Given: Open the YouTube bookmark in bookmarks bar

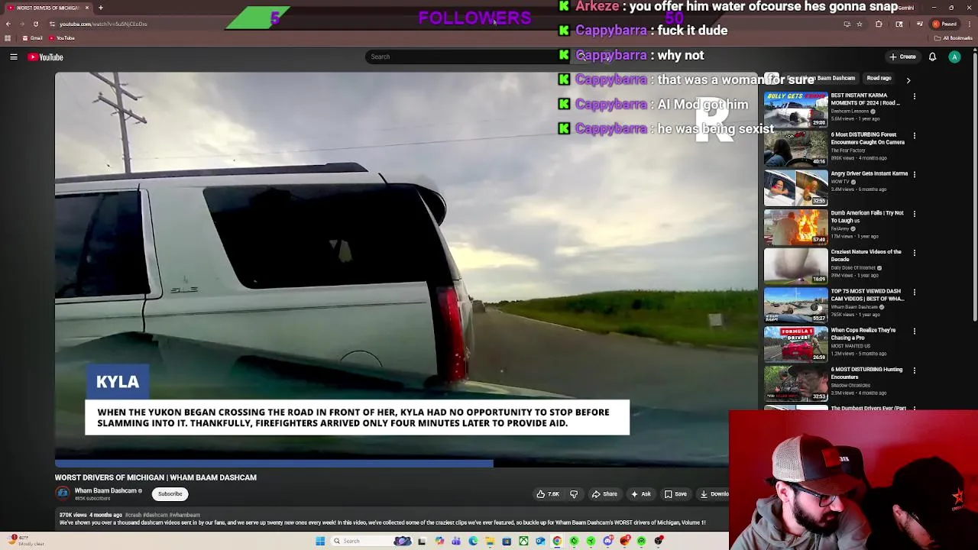Looking at the screenshot, I should pyautogui.click(x=62, y=38).
